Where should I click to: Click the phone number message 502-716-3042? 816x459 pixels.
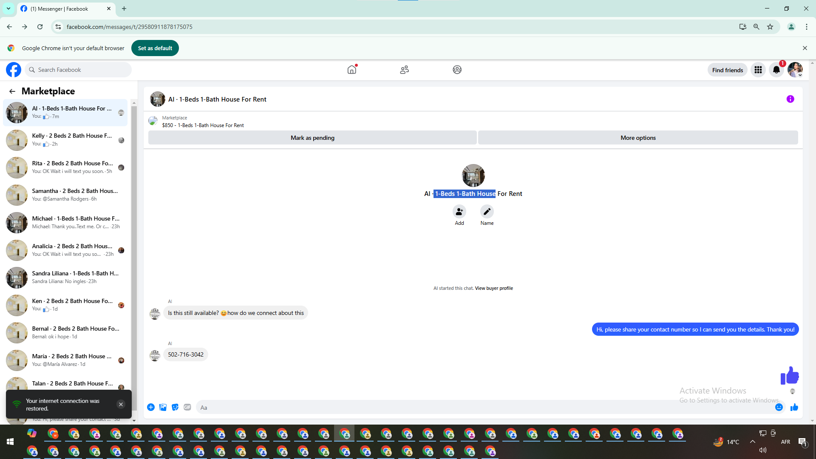[x=186, y=354]
